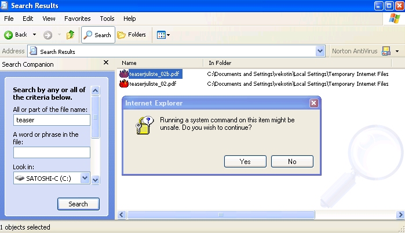Screen dimensions: 405x233
Task: Open the Look in drive dropdown
Action: pos(85,179)
